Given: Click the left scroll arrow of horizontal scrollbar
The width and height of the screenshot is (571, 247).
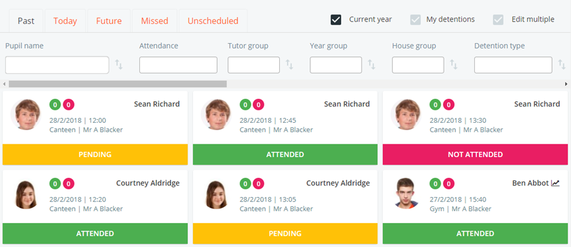Looking at the screenshot, I should pos(4,84).
